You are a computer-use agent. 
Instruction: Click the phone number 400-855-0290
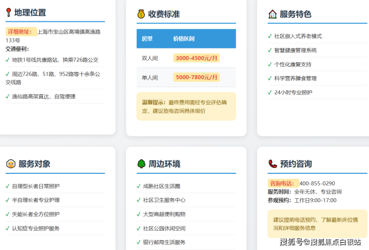(317, 183)
